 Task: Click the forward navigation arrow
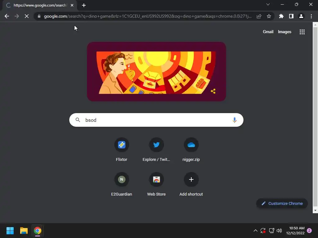click(17, 16)
